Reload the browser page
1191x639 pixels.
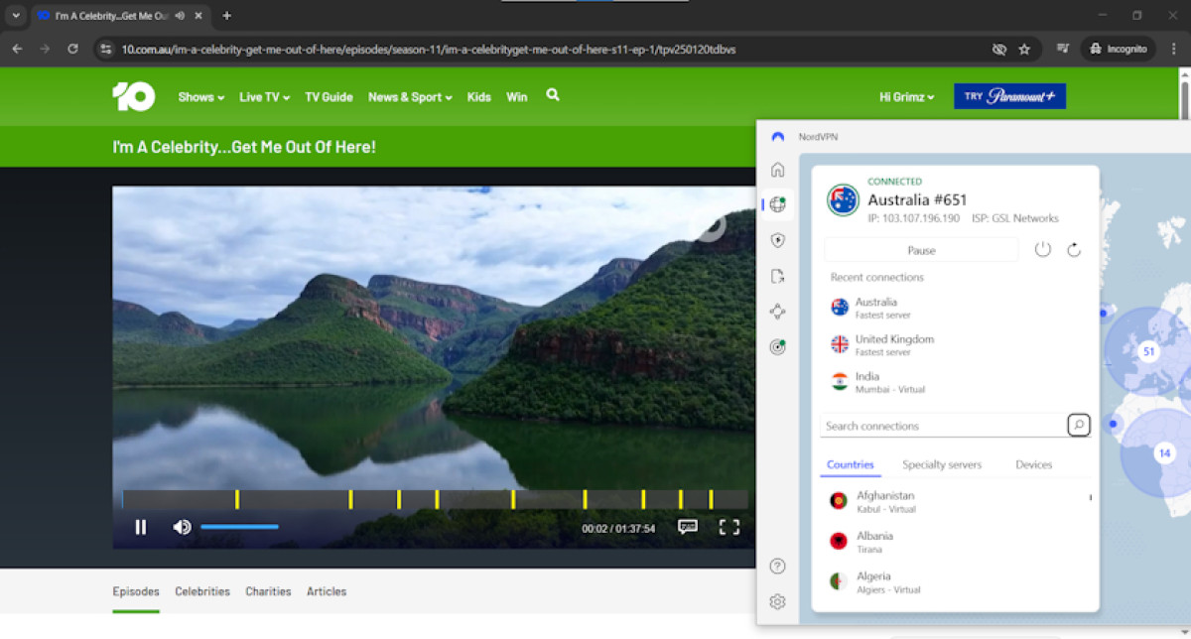click(x=72, y=49)
